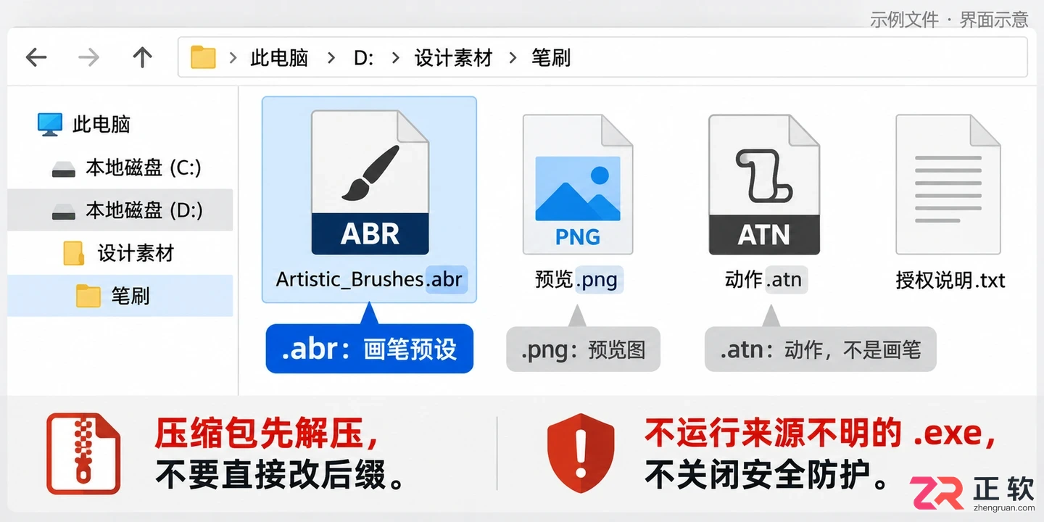Select the PNG image file icon
Screen dimensions: 1044x522
point(578,184)
